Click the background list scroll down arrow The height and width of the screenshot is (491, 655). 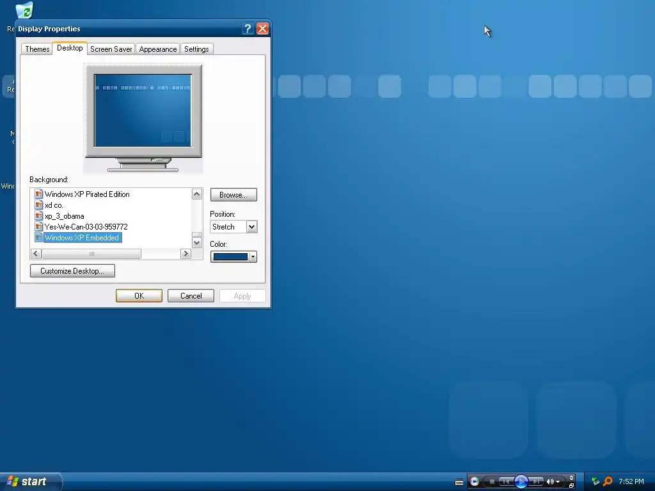pos(197,242)
